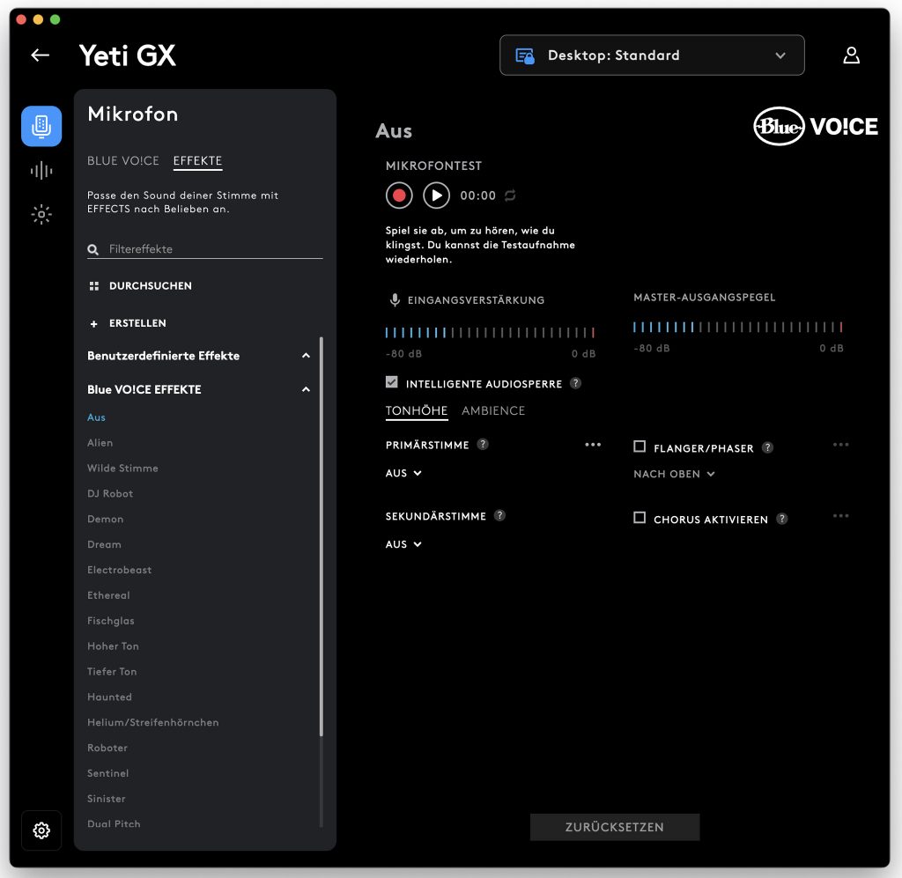Show help for Intelligente Audiosperre
Image resolution: width=902 pixels, height=878 pixels.
pos(575,383)
